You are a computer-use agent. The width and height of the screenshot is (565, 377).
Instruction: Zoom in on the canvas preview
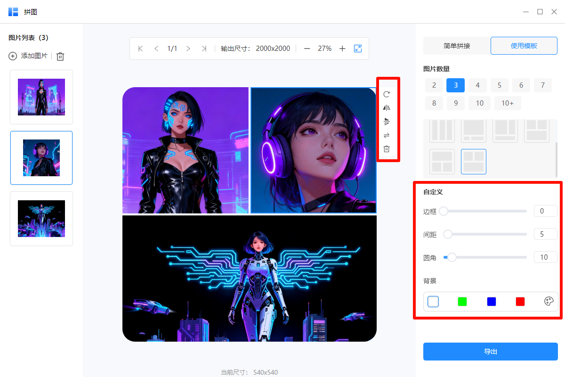pos(342,48)
